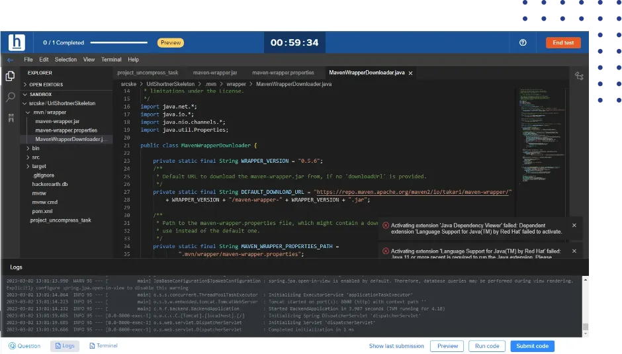Close the MavenWrapperDownloader.java tab
This screenshot has height=354, width=622.
(x=410, y=73)
